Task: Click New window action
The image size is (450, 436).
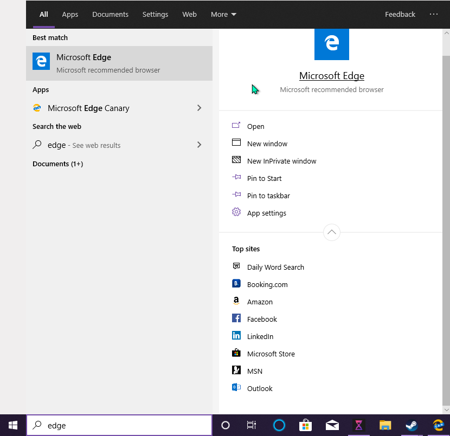Action: (x=267, y=144)
